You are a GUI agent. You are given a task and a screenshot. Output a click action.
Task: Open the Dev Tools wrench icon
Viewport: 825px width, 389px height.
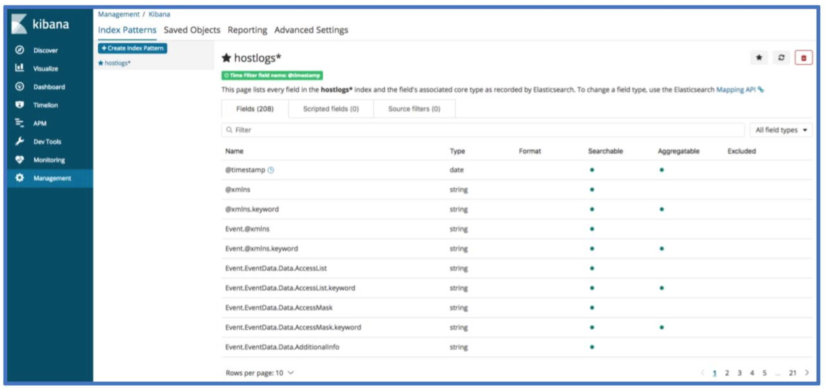pyautogui.click(x=19, y=141)
